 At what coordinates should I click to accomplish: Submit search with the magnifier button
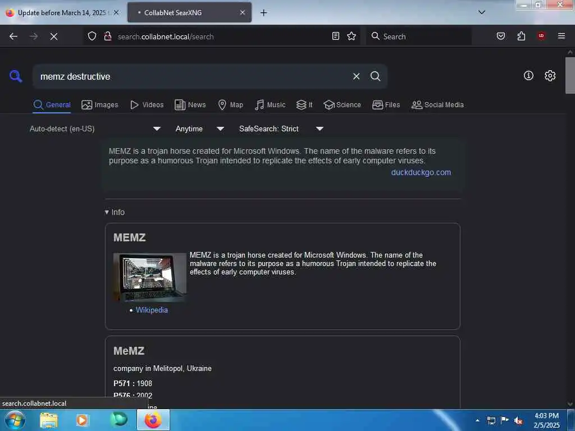tap(375, 76)
